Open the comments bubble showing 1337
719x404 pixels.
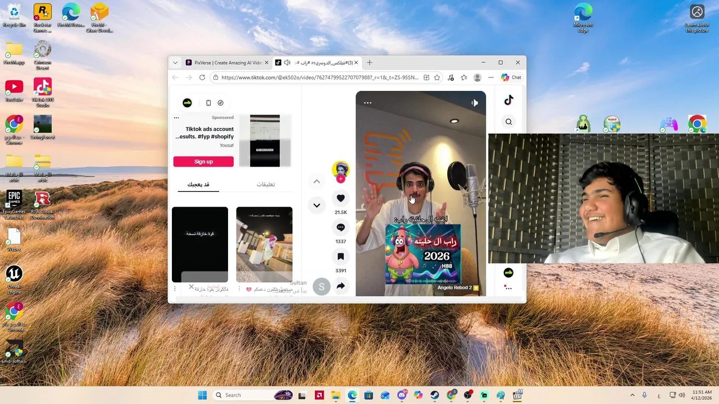coord(340,227)
